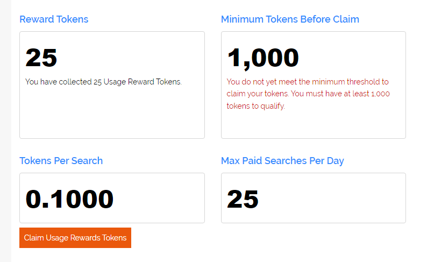
Task: Click the Max Paid Searches Per Day heading
Action: tap(282, 161)
